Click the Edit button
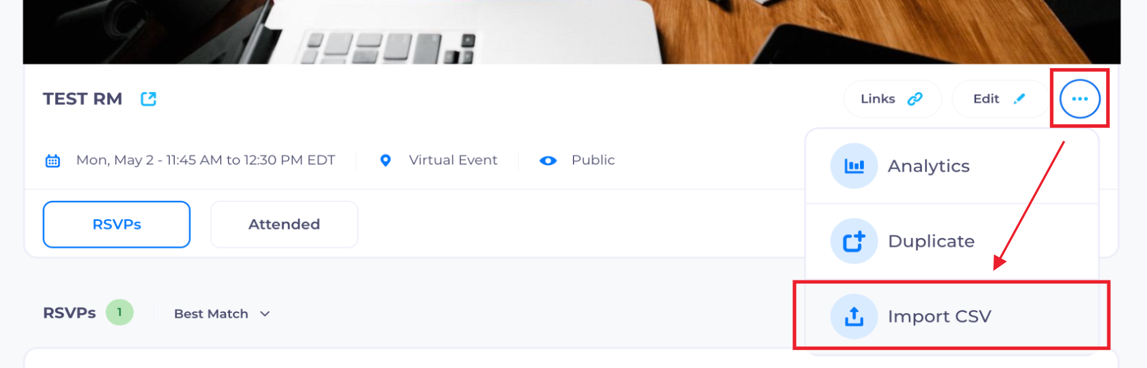Image resolution: width=1147 pixels, height=368 pixels. pos(1000,99)
